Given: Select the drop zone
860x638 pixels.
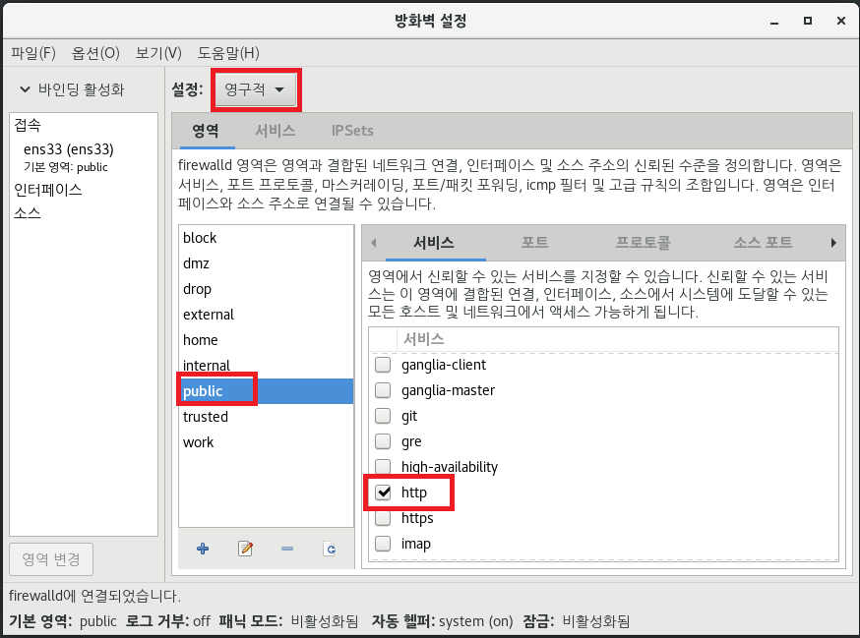Looking at the screenshot, I should [x=266, y=289].
